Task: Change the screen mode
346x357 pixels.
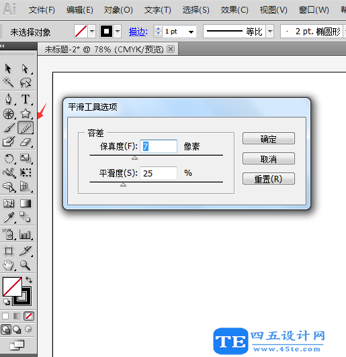Action: tap(17, 345)
